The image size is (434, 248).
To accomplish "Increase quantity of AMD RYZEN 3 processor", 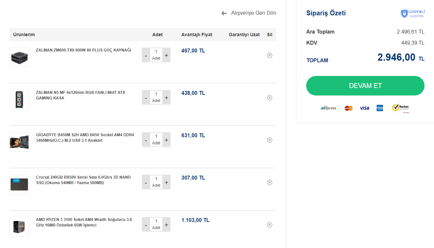I will point(166,225).
